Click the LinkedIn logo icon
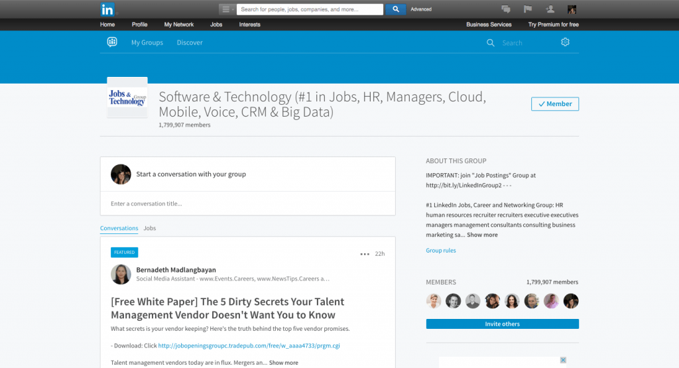679x368 pixels. tap(107, 9)
